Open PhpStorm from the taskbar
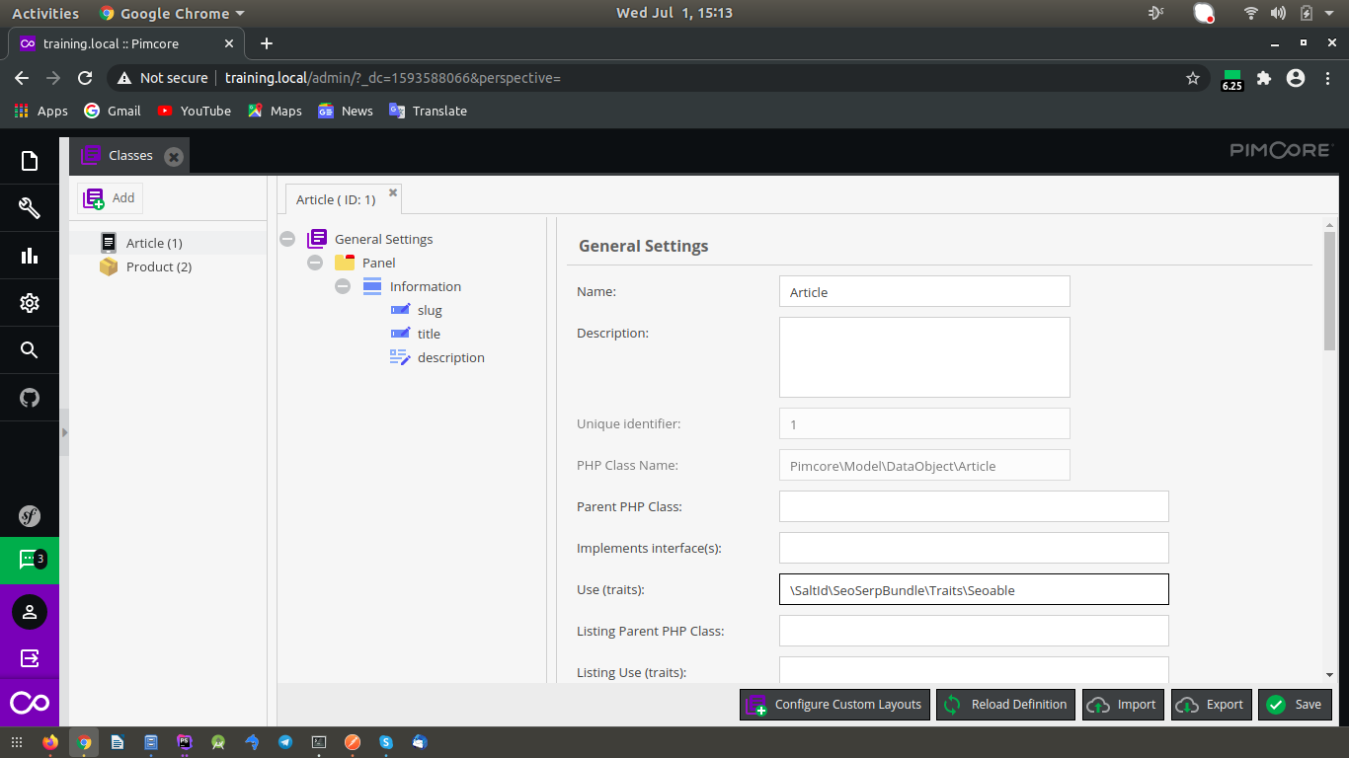The height and width of the screenshot is (758, 1349). click(185, 742)
